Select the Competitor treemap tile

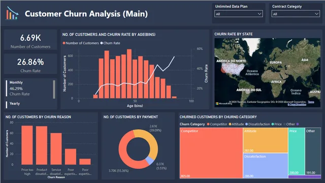point(211,153)
